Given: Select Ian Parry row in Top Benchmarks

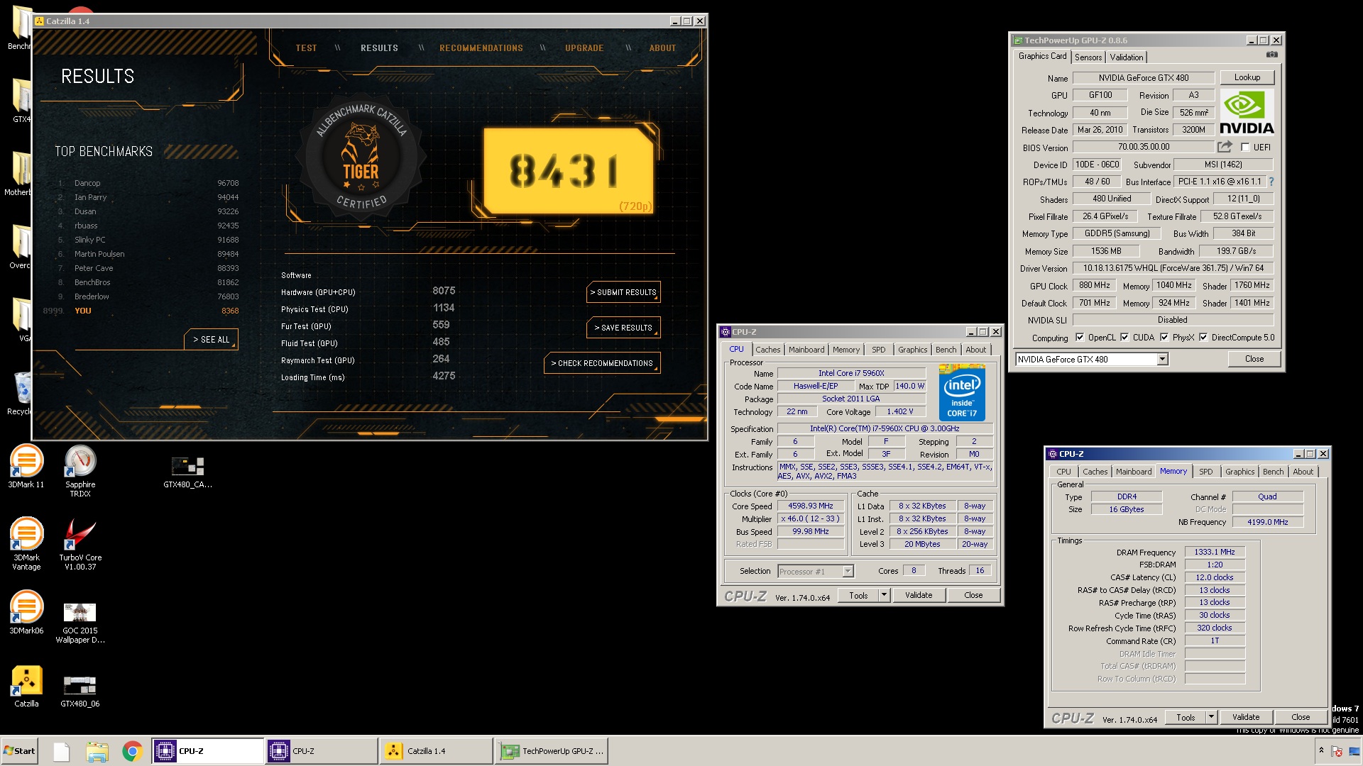Looking at the screenshot, I should (148, 197).
